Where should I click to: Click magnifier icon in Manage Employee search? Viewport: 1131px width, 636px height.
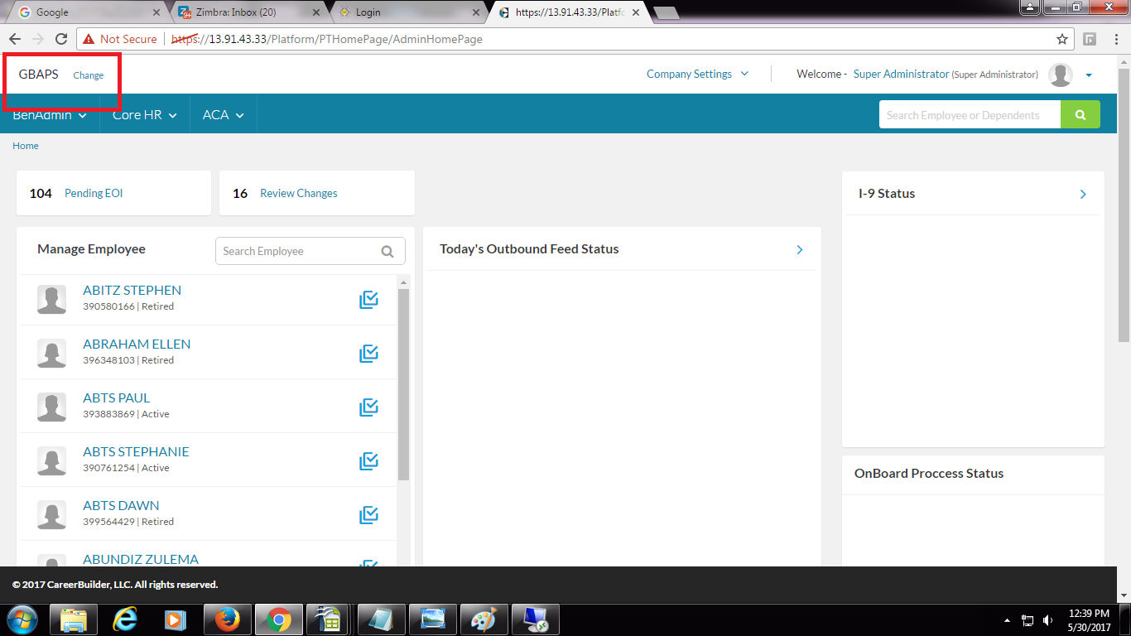pyautogui.click(x=387, y=252)
